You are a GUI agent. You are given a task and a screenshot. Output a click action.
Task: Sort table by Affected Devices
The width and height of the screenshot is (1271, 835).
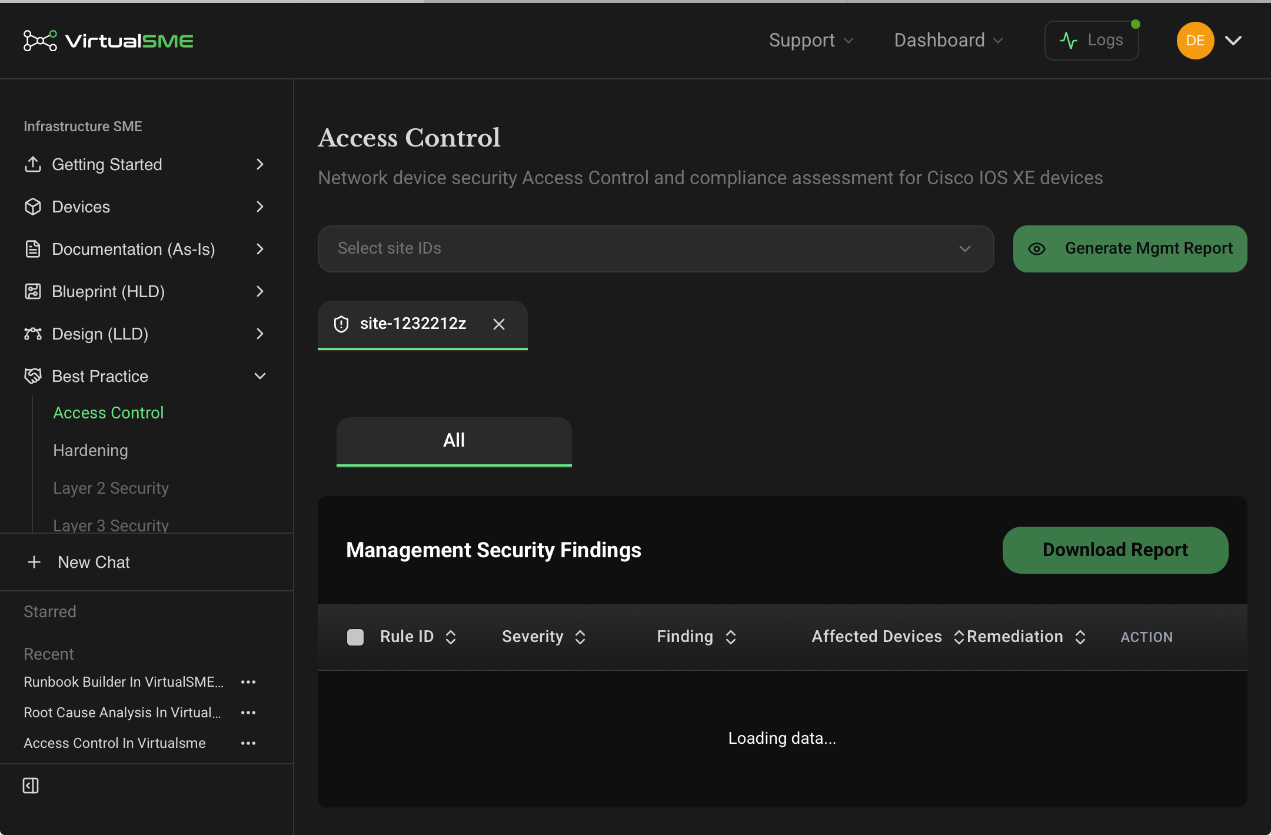(x=959, y=637)
